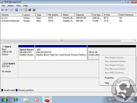
Task: Click the Refresh toolbar icon
Action: click(x=26, y=10)
